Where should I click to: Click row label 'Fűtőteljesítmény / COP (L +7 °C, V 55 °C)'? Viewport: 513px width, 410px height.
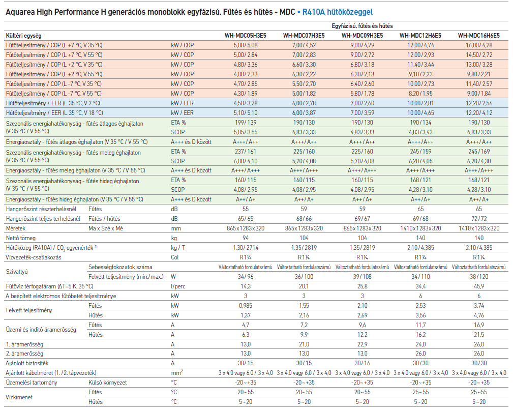tap(54, 55)
